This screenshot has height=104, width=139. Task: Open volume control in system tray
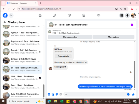point(112,102)
